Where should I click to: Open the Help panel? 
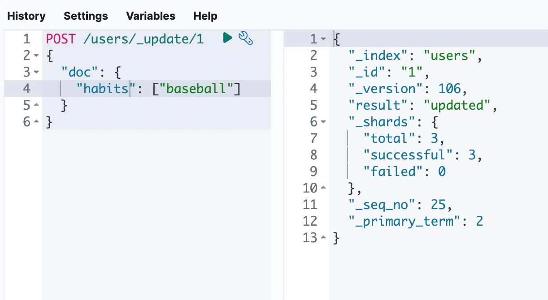pos(205,16)
